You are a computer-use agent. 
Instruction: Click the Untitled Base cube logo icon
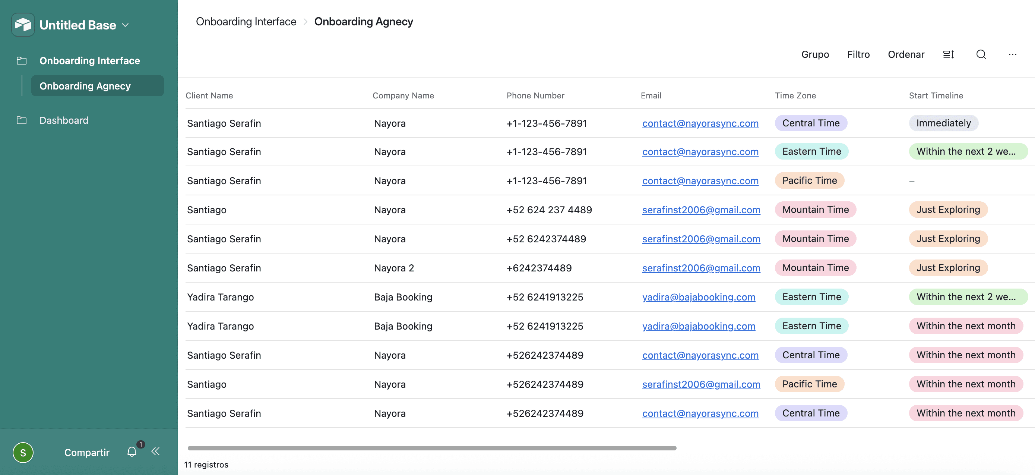(x=23, y=25)
